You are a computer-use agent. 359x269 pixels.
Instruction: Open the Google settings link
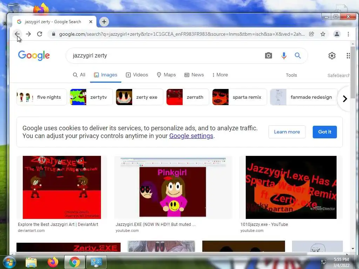(191, 136)
